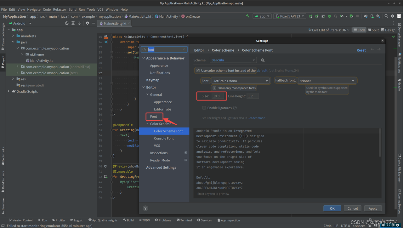Click Settings dialog help button
This screenshot has width=403, height=228.
(145, 208)
